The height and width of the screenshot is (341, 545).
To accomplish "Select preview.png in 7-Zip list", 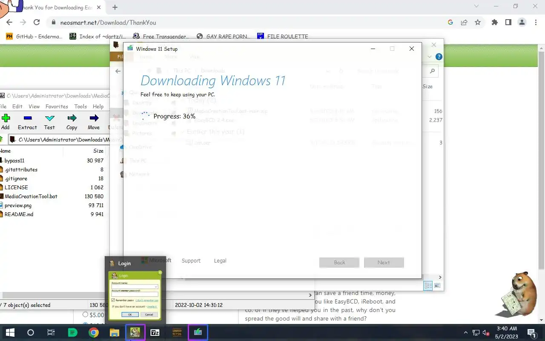I will point(18,205).
